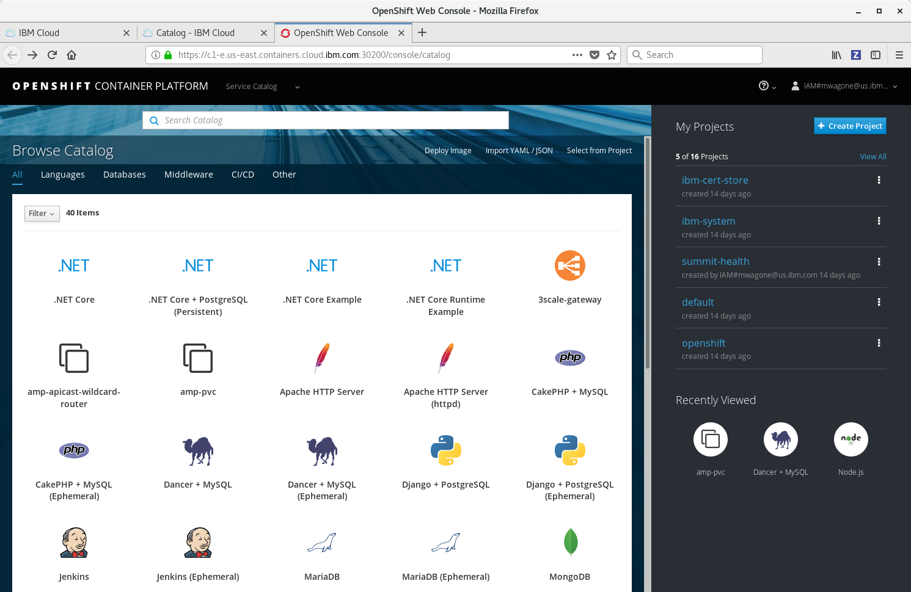Viewport: 911px width, 592px height.
Task: Open the openshift project link
Action: click(704, 343)
